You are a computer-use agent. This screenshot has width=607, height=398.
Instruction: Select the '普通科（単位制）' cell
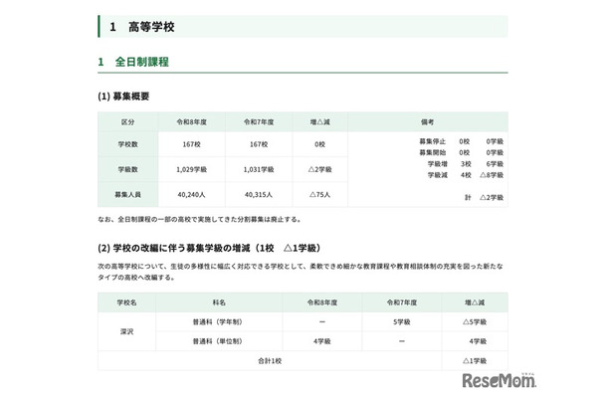(217, 341)
